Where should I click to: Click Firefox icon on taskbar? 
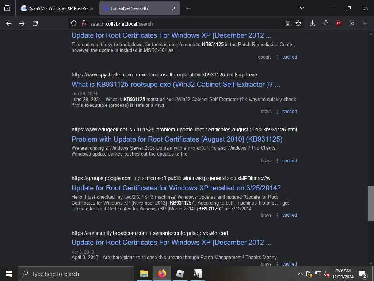[x=162, y=274]
